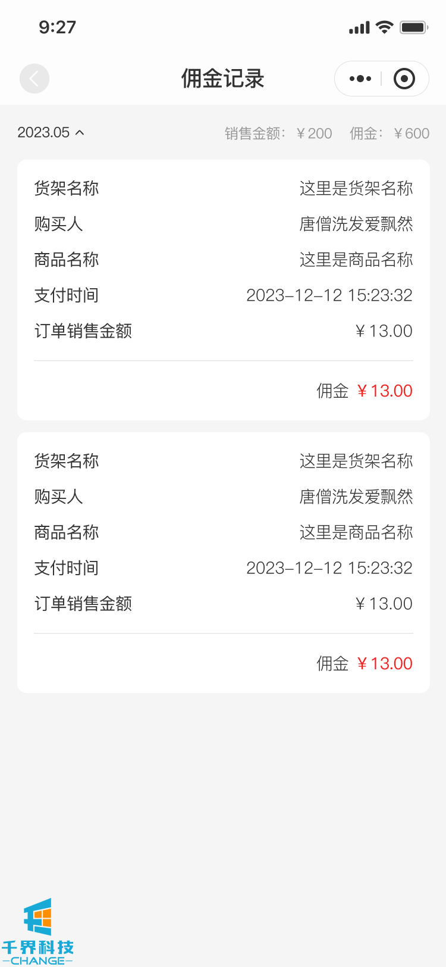Tap the battery status icon
This screenshot has width=446, height=967.
pos(414,27)
